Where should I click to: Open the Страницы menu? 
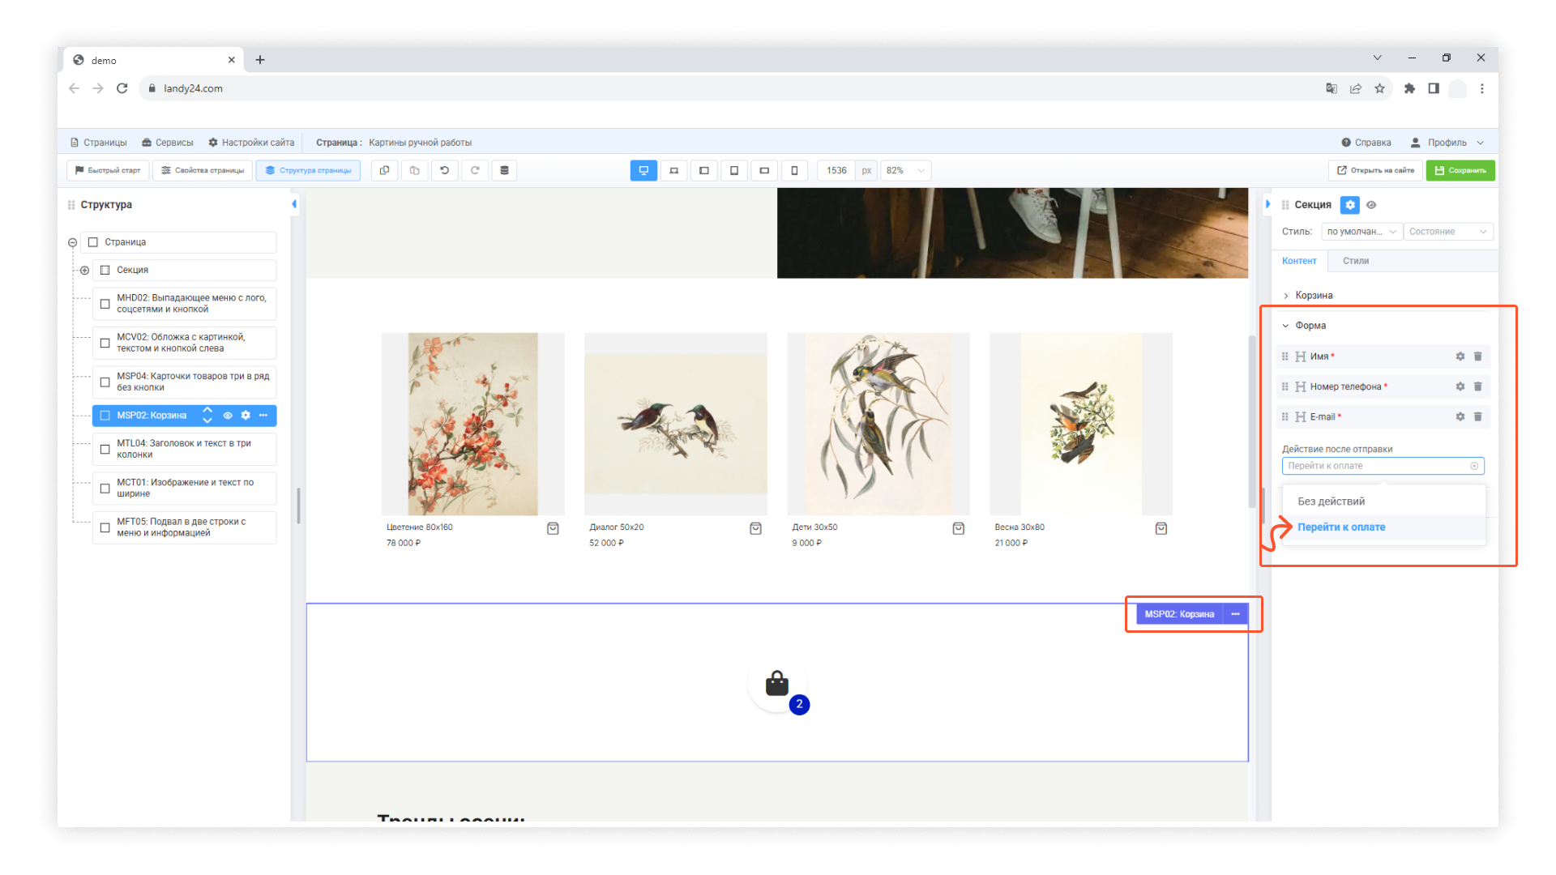[x=99, y=143]
